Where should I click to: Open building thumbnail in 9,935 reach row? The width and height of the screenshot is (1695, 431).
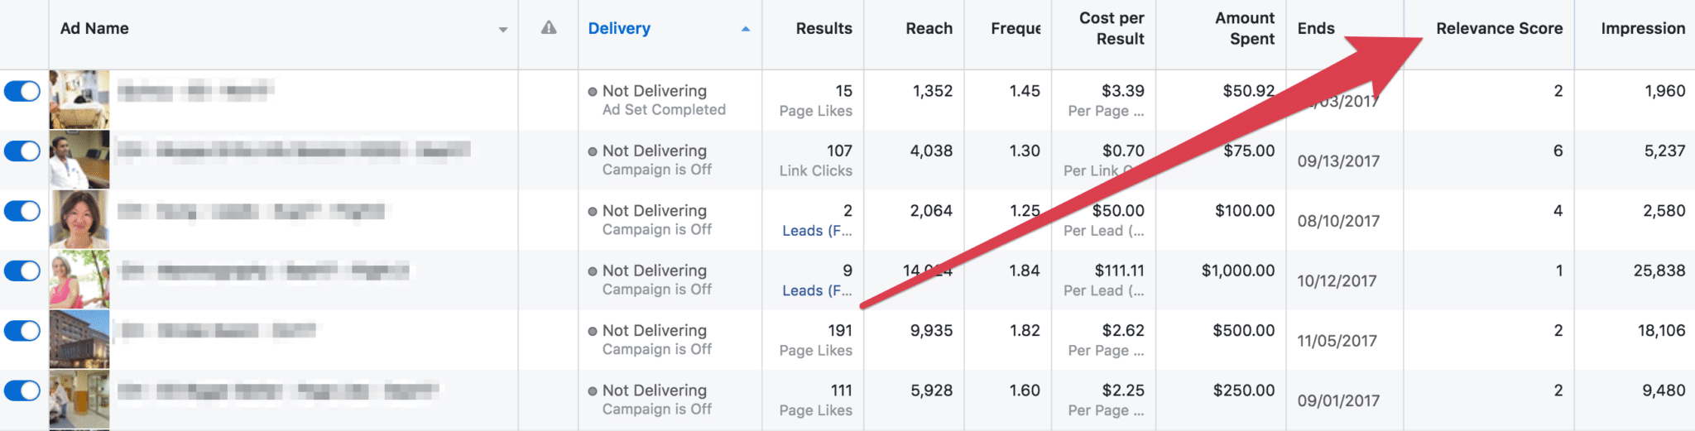(79, 339)
